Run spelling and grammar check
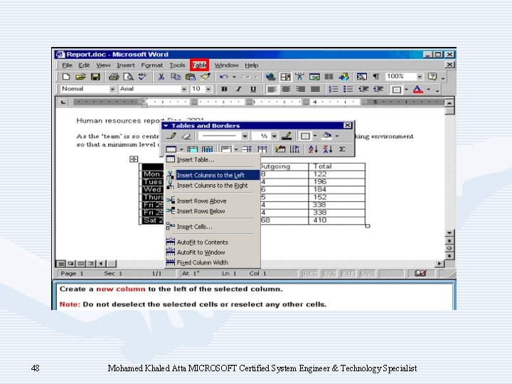 point(143,77)
